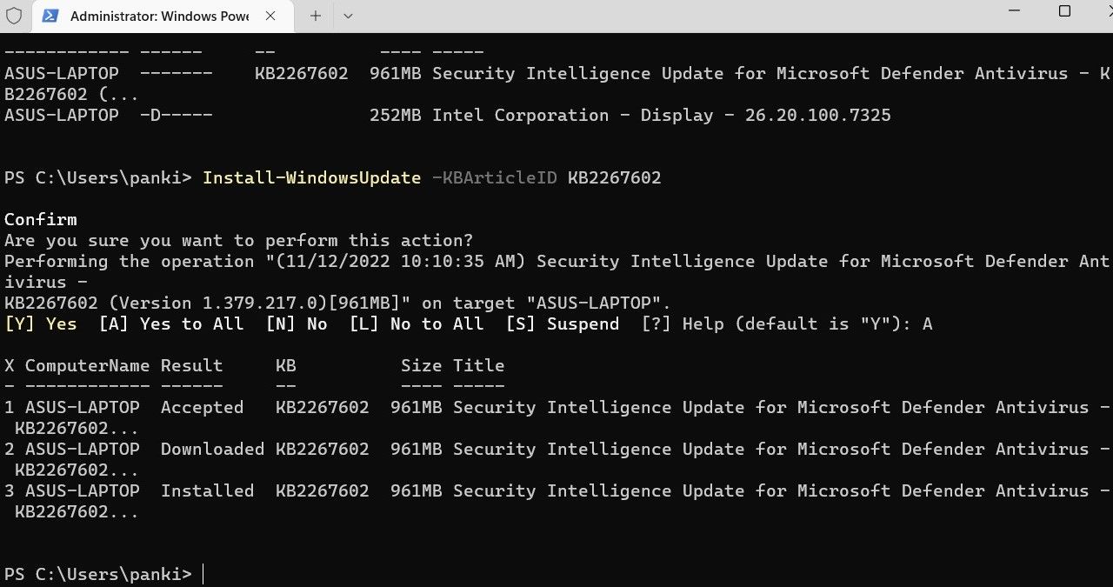
Task: Click the [Y] Yes confirmation option text
Action: point(40,324)
